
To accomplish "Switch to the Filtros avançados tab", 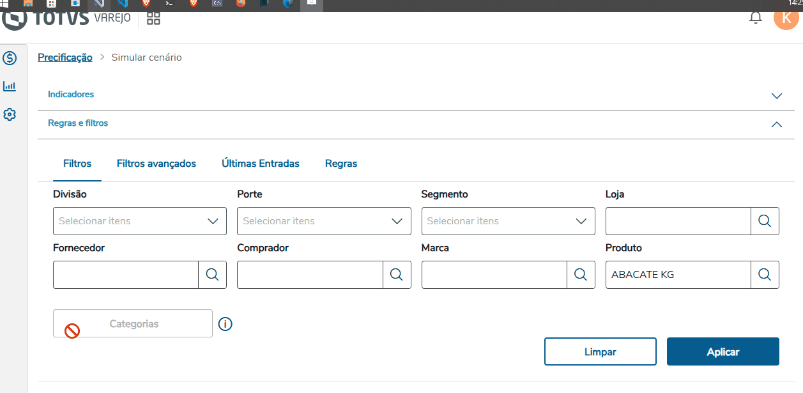I will tap(157, 164).
